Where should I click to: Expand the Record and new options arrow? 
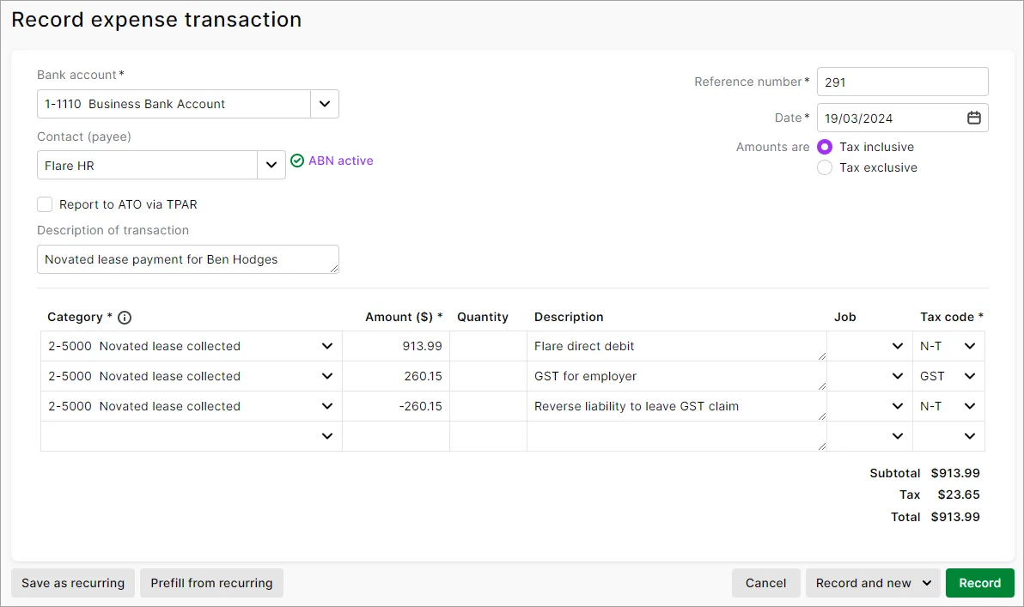point(927,583)
